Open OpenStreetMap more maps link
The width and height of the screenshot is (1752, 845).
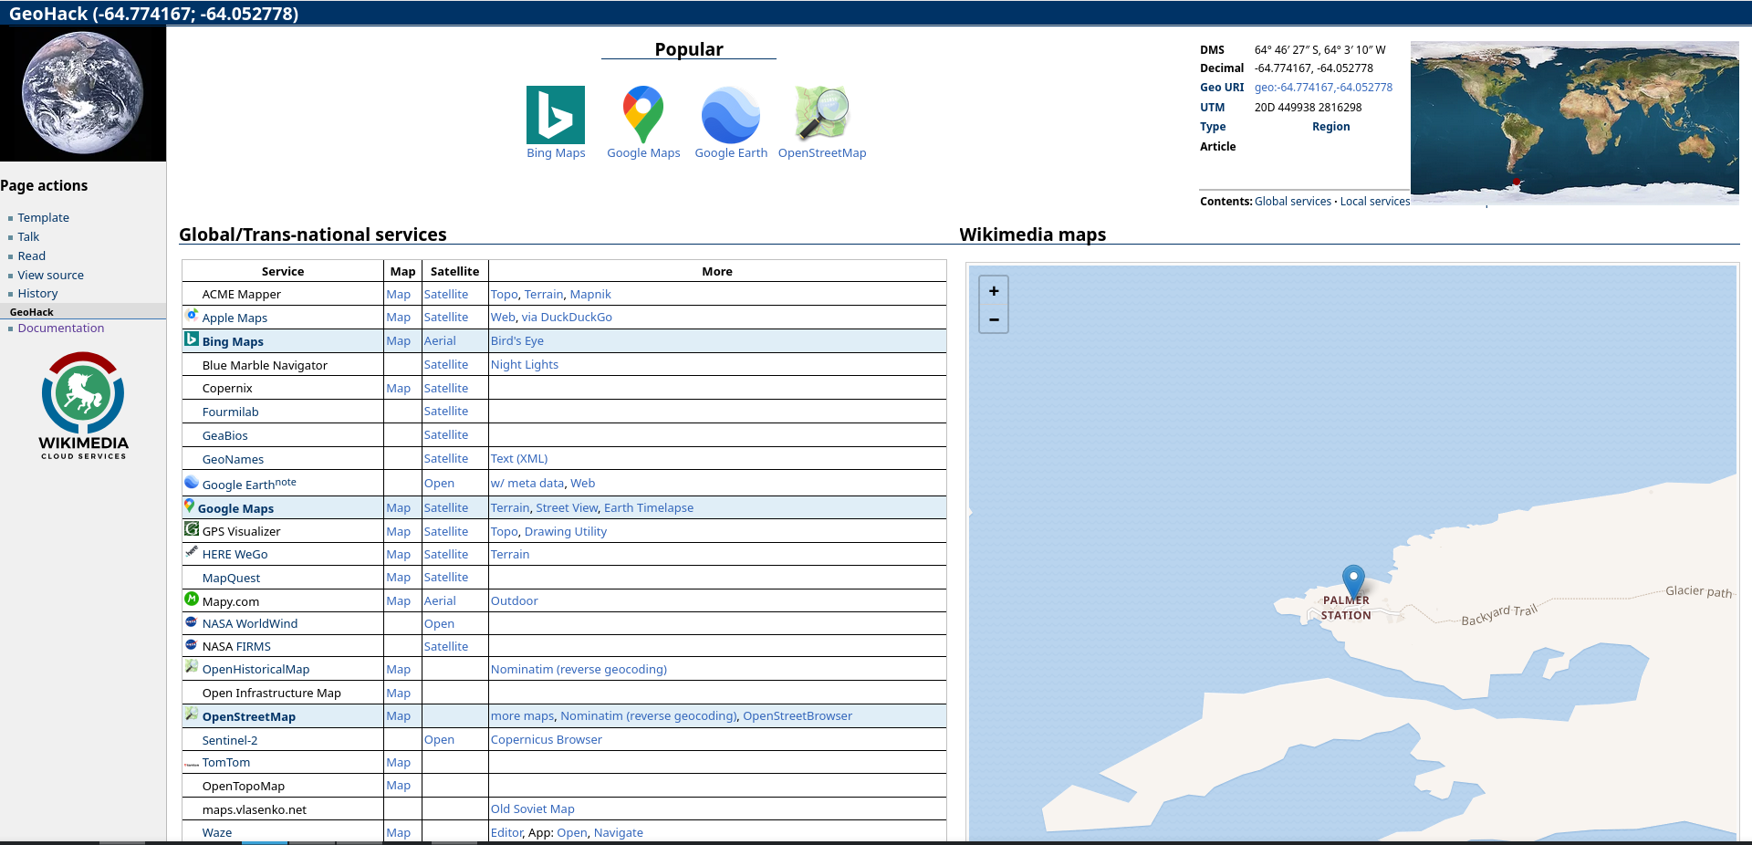523,715
